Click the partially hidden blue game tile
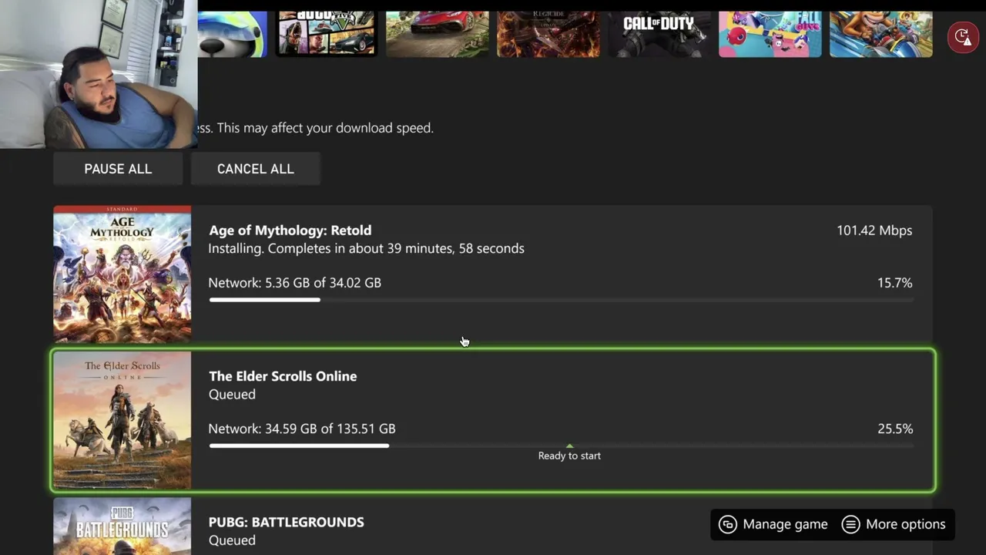 (x=233, y=34)
